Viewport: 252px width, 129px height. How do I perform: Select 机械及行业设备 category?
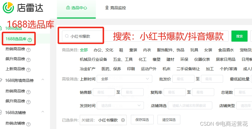93,59
